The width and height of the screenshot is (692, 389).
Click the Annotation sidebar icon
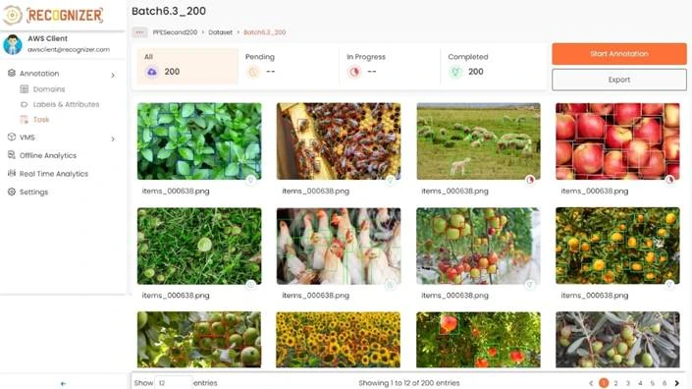(12, 73)
